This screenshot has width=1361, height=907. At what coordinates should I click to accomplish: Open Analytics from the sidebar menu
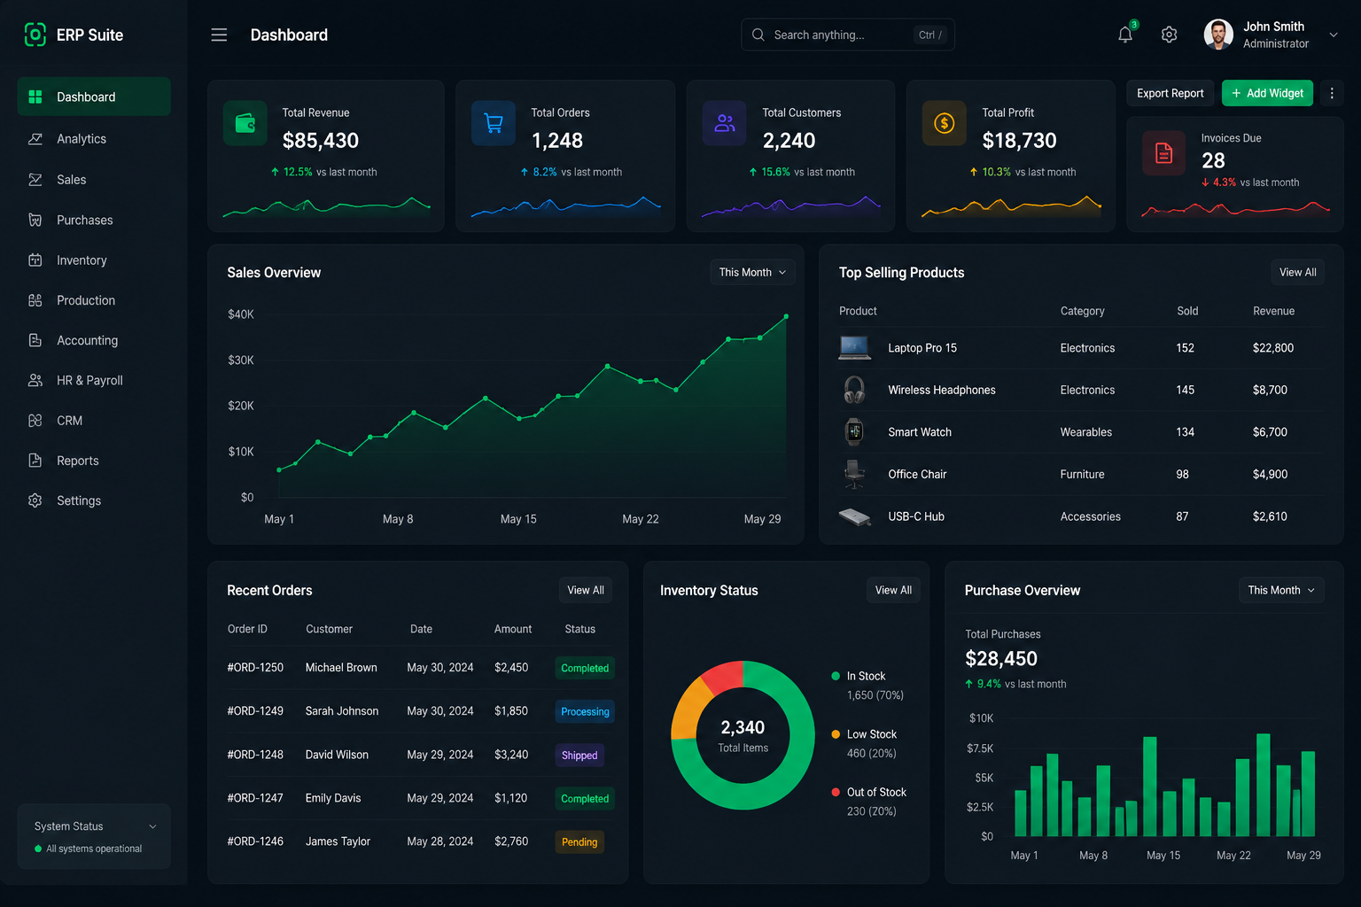click(x=94, y=139)
